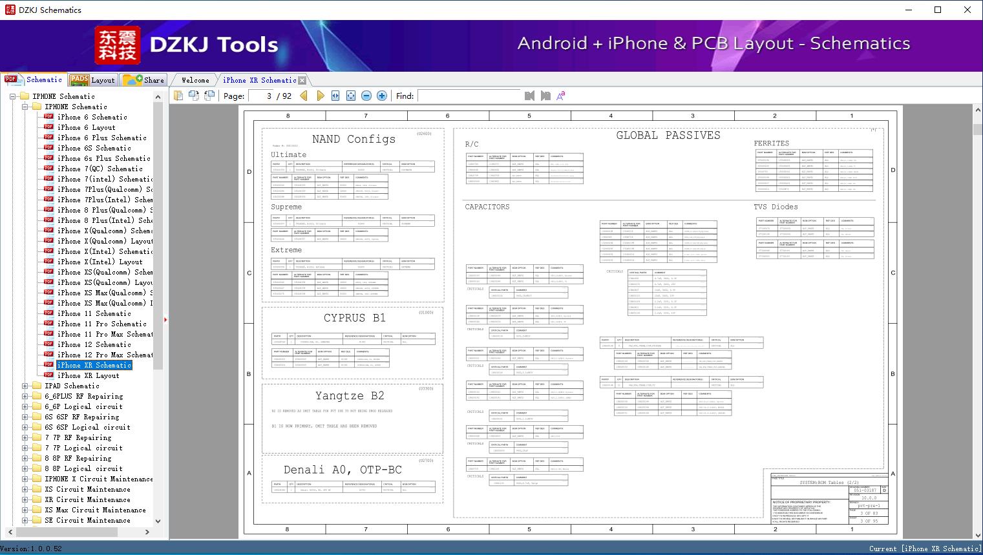Zoom in with the plus icon
This screenshot has width=983, height=555.
pos(382,96)
